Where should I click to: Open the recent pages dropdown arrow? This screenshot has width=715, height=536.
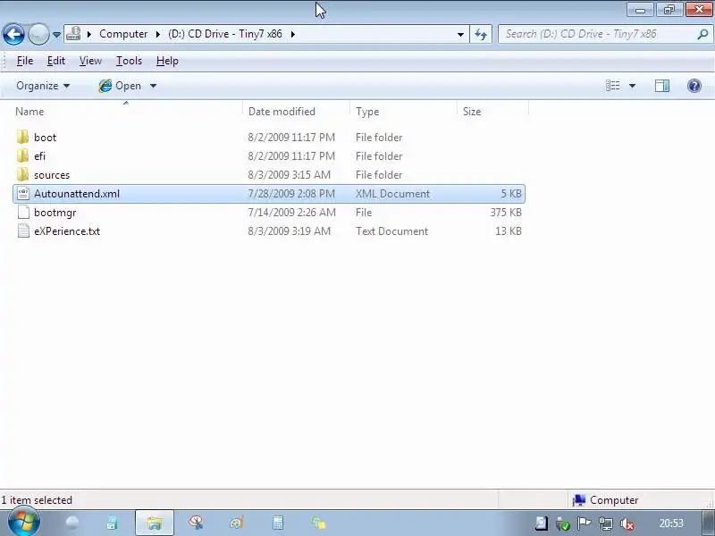coord(56,34)
